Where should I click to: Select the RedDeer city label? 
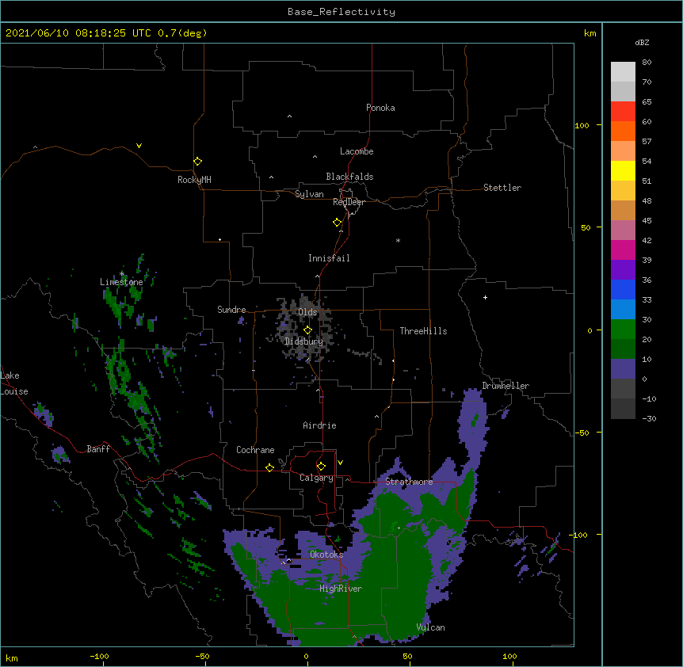[x=349, y=202]
